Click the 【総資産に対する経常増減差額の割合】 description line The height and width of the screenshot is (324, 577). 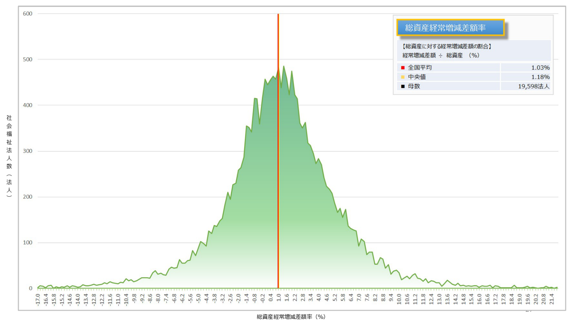tap(446, 46)
